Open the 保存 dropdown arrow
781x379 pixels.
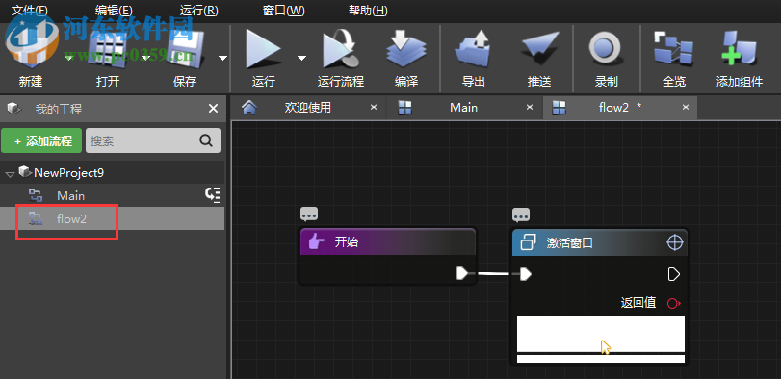(222, 58)
